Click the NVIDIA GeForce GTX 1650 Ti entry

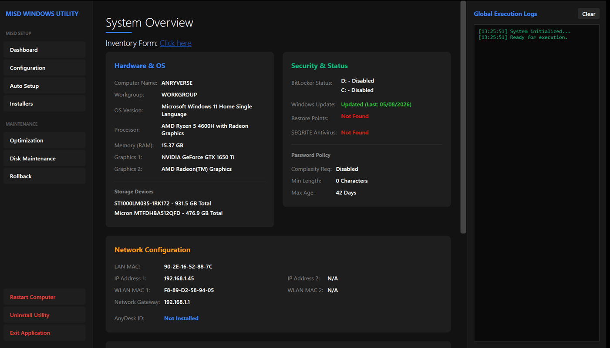(198, 157)
